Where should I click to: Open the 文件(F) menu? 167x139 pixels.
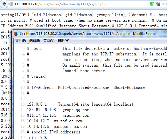click(21, 41)
